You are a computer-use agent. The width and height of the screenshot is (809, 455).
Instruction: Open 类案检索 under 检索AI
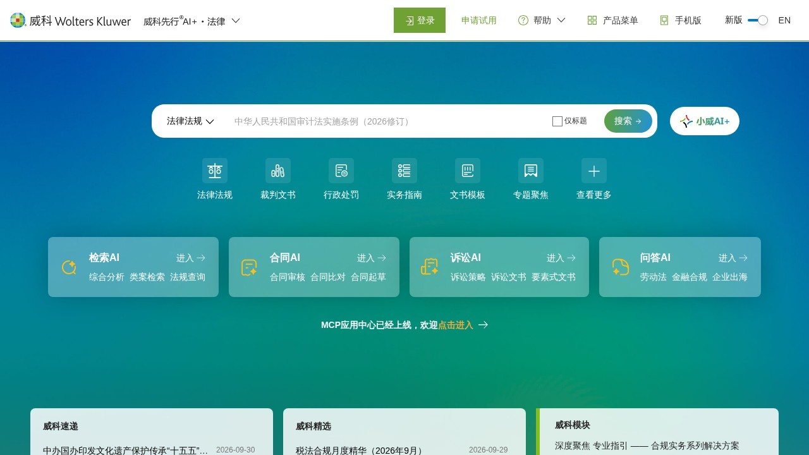click(x=147, y=277)
